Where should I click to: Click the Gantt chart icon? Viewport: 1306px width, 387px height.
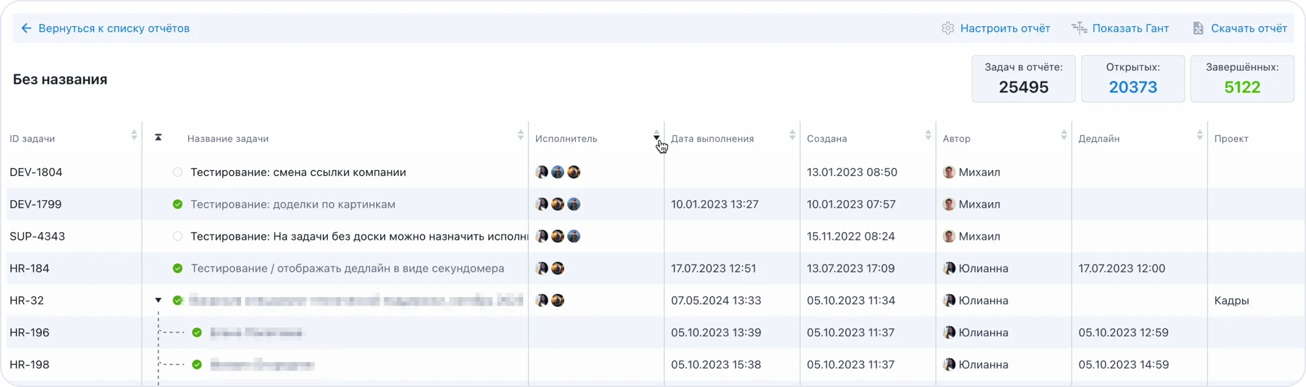(x=1079, y=28)
